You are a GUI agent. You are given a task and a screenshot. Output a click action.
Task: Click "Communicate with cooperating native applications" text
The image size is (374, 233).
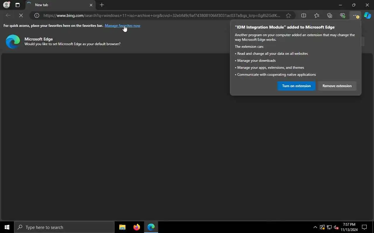(276, 75)
